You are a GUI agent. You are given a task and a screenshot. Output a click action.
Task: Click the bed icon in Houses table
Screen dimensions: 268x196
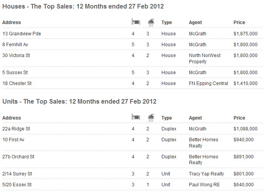tap(136, 22)
